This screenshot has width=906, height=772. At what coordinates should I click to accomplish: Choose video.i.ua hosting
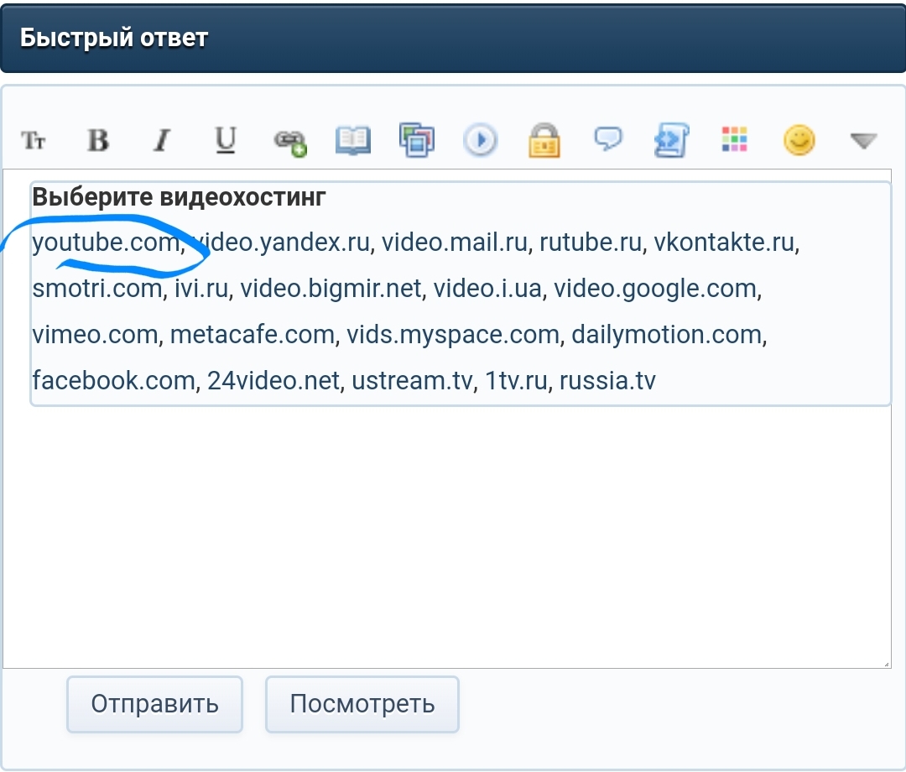pyautogui.click(x=487, y=289)
